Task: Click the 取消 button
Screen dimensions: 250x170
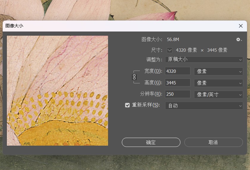Action: click(213, 142)
